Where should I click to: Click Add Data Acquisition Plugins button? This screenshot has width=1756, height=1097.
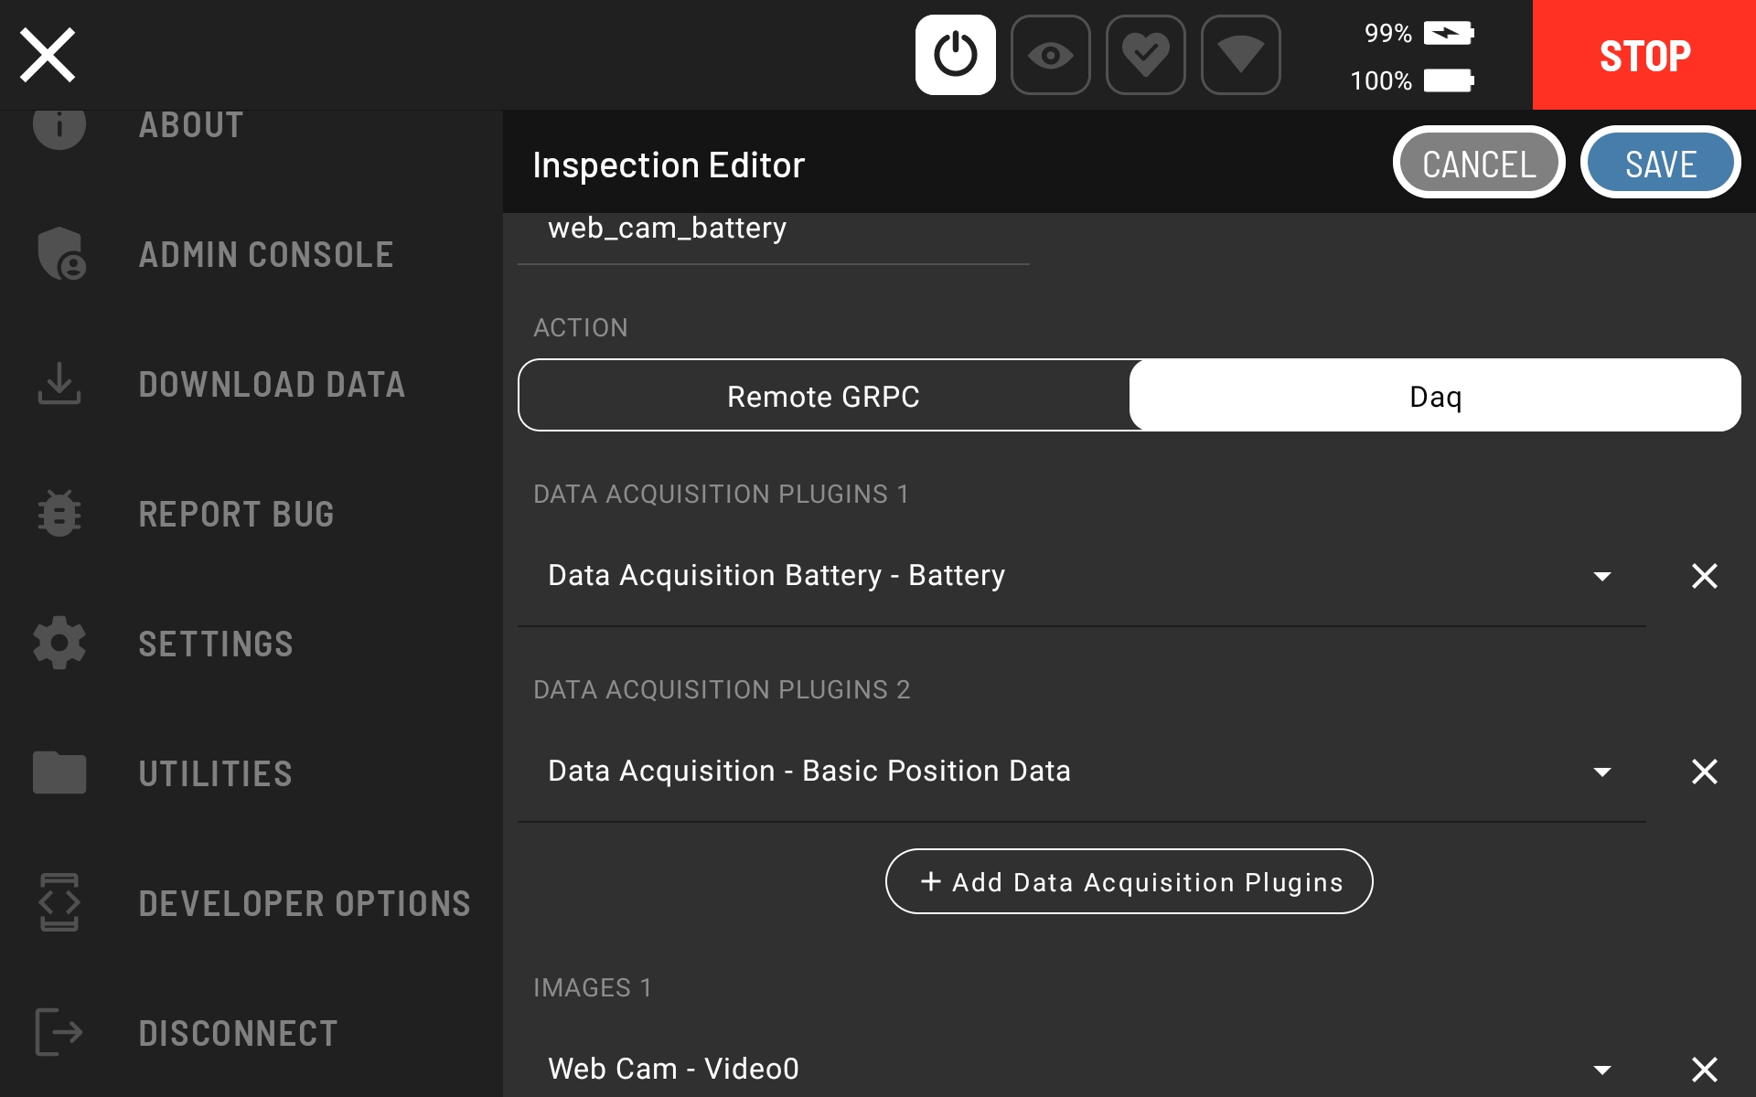[1129, 881]
